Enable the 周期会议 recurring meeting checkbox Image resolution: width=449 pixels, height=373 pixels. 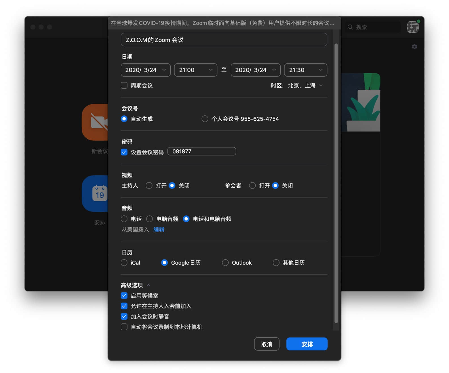coord(124,85)
